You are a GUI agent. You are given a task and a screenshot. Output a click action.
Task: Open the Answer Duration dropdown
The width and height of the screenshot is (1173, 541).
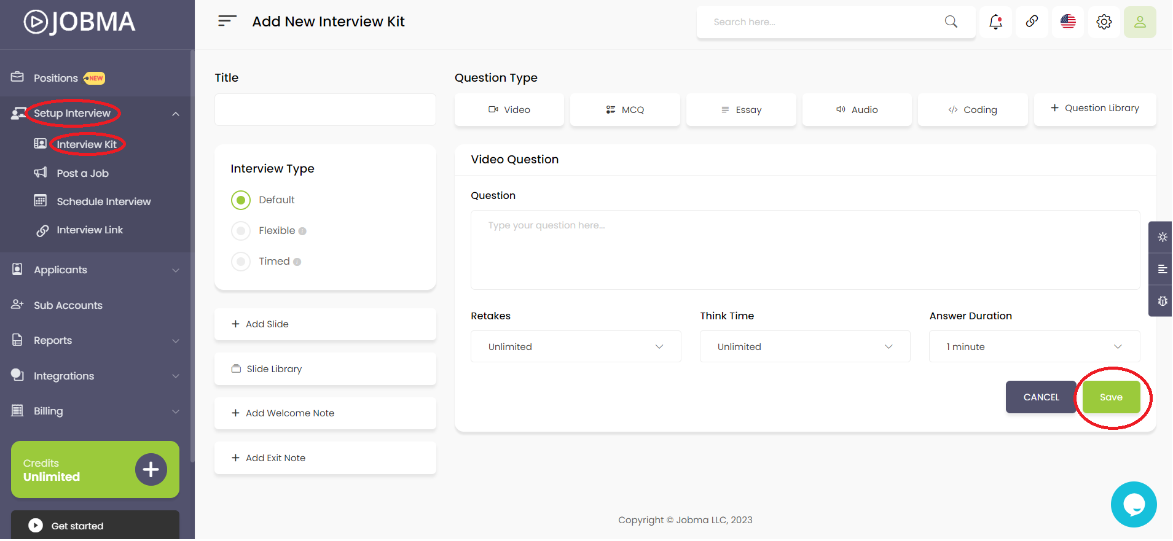point(1035,347)
